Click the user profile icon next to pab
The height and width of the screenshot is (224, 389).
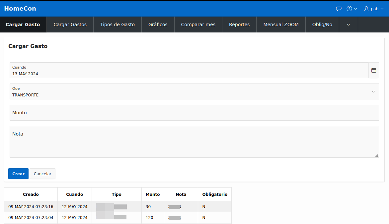[x=366, y=8]
